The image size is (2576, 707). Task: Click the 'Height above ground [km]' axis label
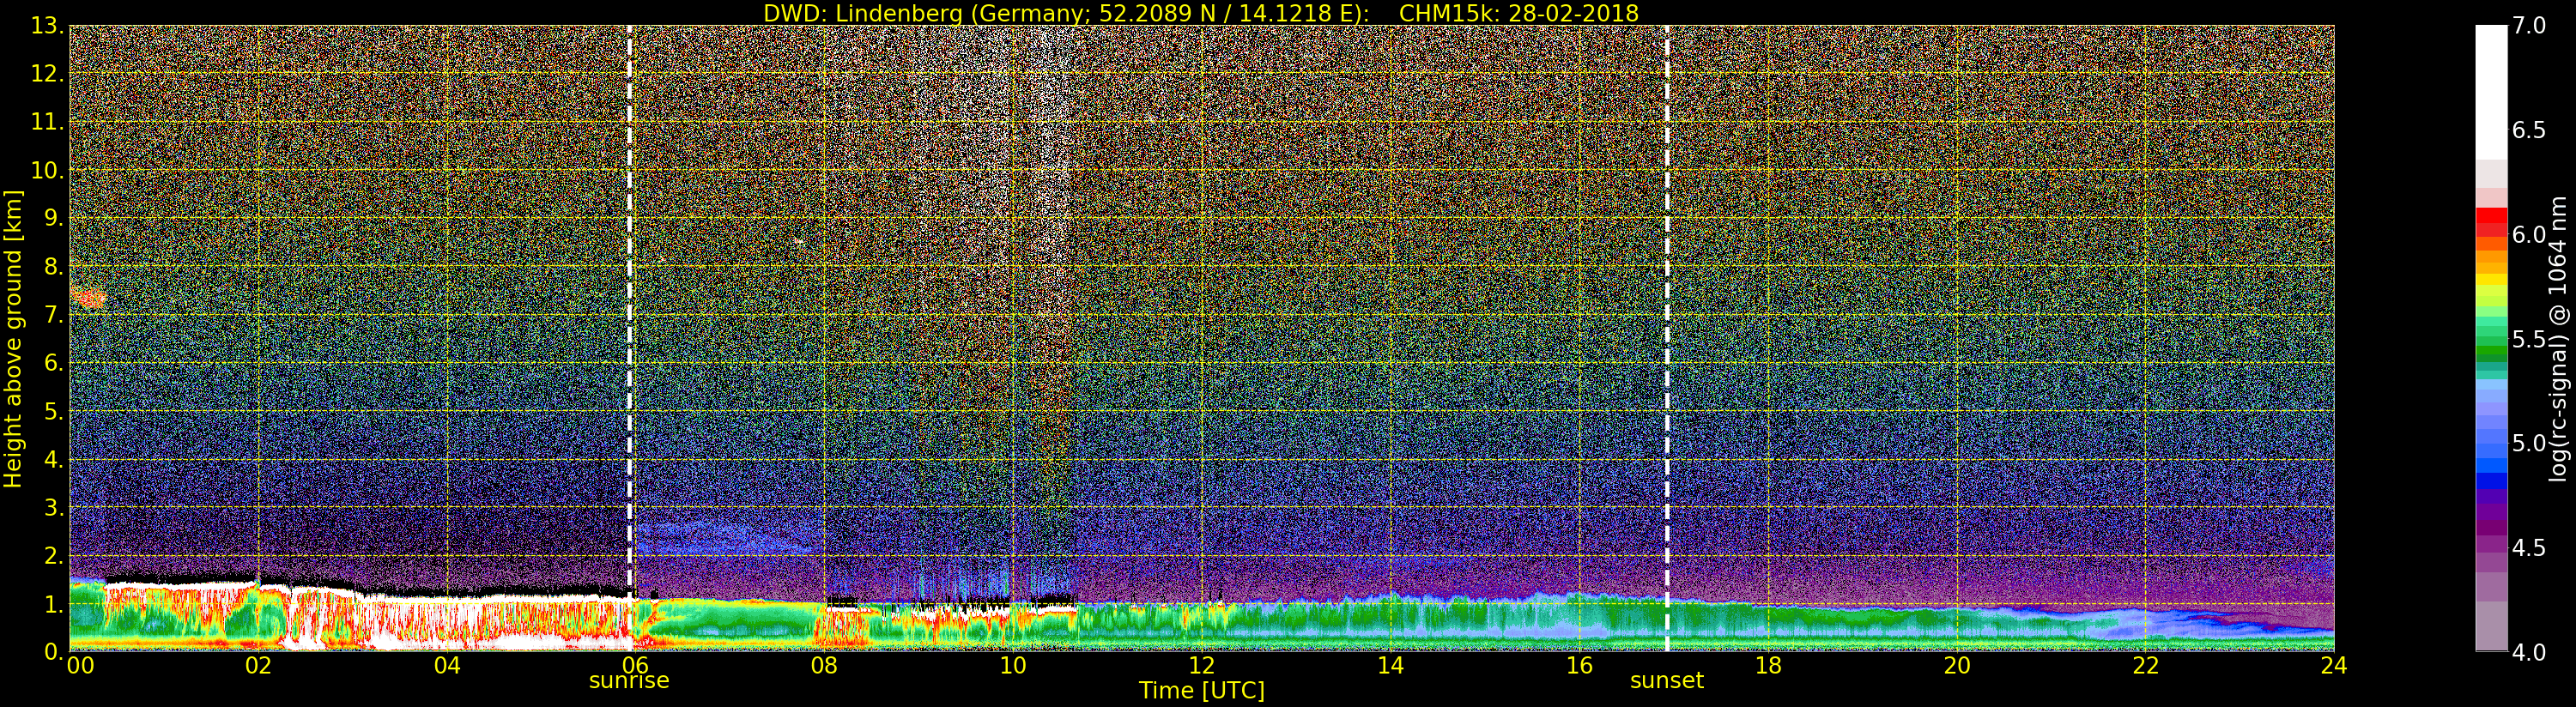click(13, 338)
